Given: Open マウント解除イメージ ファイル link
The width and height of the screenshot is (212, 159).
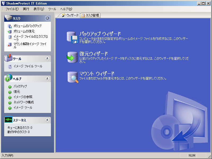Looking at the screenshot, I should point(30,46).
